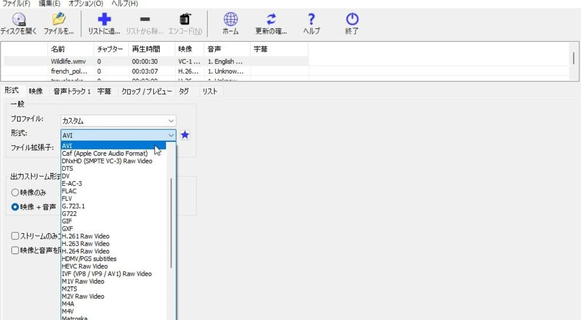Toggle the 映像と音声 checkbox
581x320 pixels.
click(15, 251)
